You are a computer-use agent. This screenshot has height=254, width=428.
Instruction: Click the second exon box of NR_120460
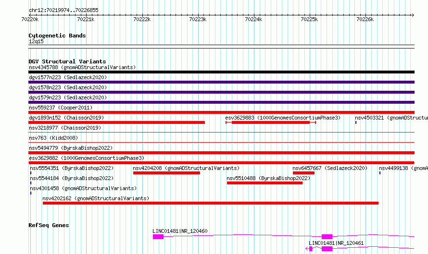[327, 237]
